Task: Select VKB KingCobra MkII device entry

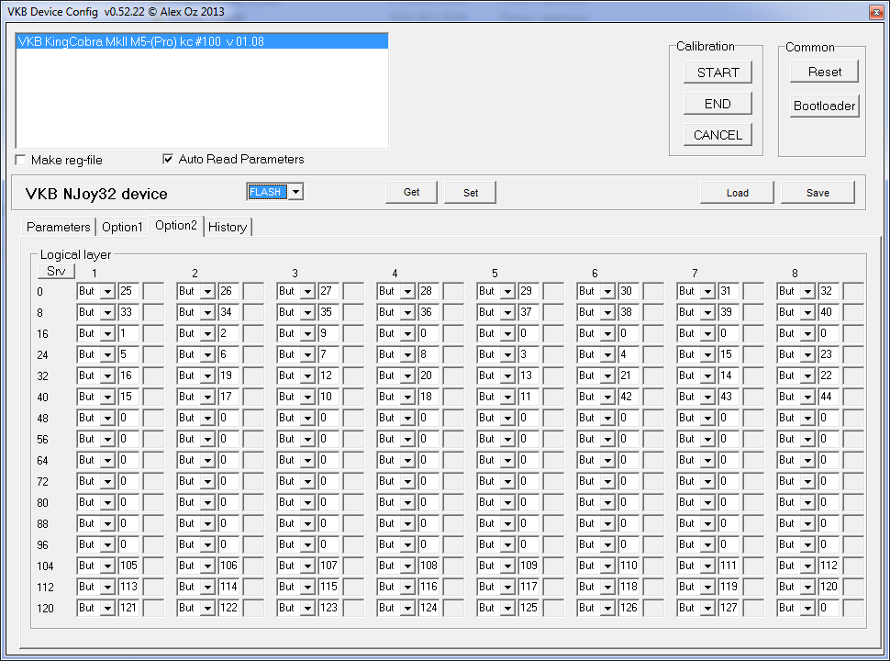Action: pos(202,41)
